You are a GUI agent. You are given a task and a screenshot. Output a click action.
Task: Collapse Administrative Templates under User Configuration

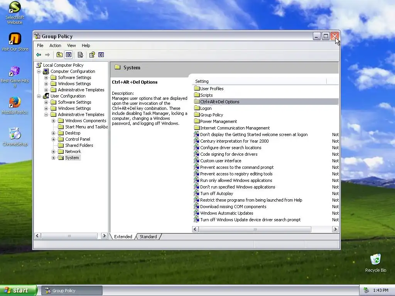pos(46,114)
